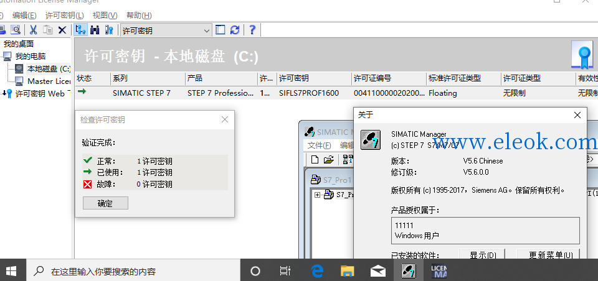This screenshot has width=598, height=281.
Task: Click the STEP 7 Professio... product cell
Action: click(x=221, y=93)
